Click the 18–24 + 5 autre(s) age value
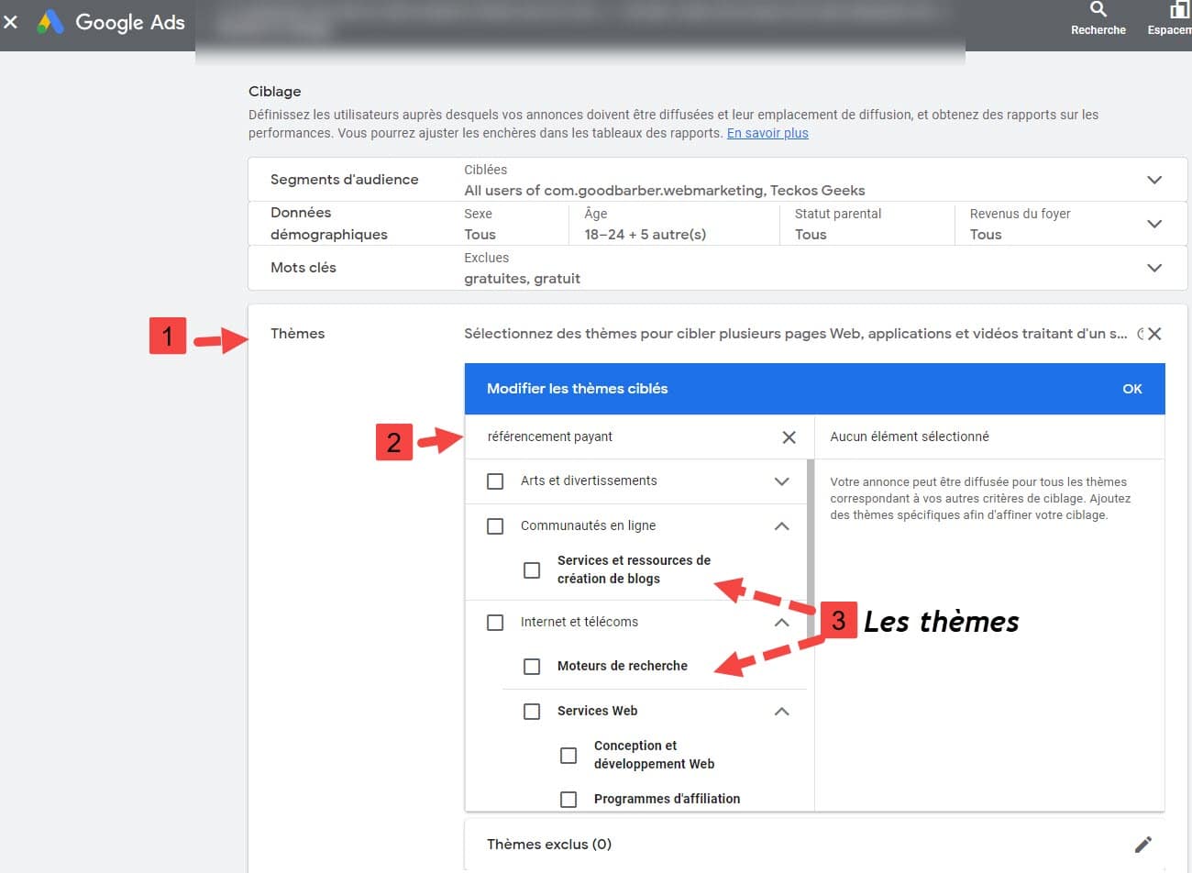 pyautogui.click(x=646, y=235)
